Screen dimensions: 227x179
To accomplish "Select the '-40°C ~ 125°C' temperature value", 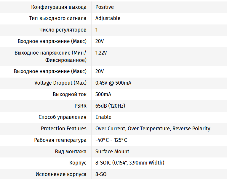I will [111, 140].
